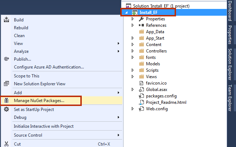
Task: Expand the App_Start folder
Action: coord(132,38)
